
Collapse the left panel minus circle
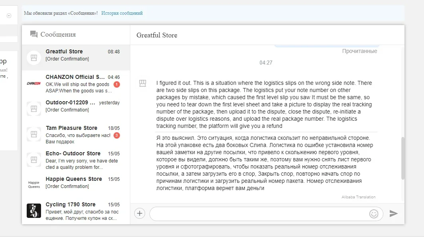click(9, 16)
